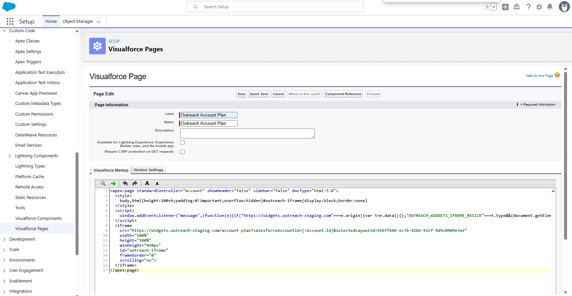Click Where is this used? button
The image size is (572, 296).
pyautogui.click(x=305, y=94)
